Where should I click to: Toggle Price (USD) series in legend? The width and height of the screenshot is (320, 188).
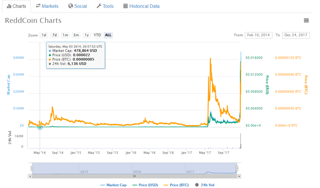click(145, 185)
